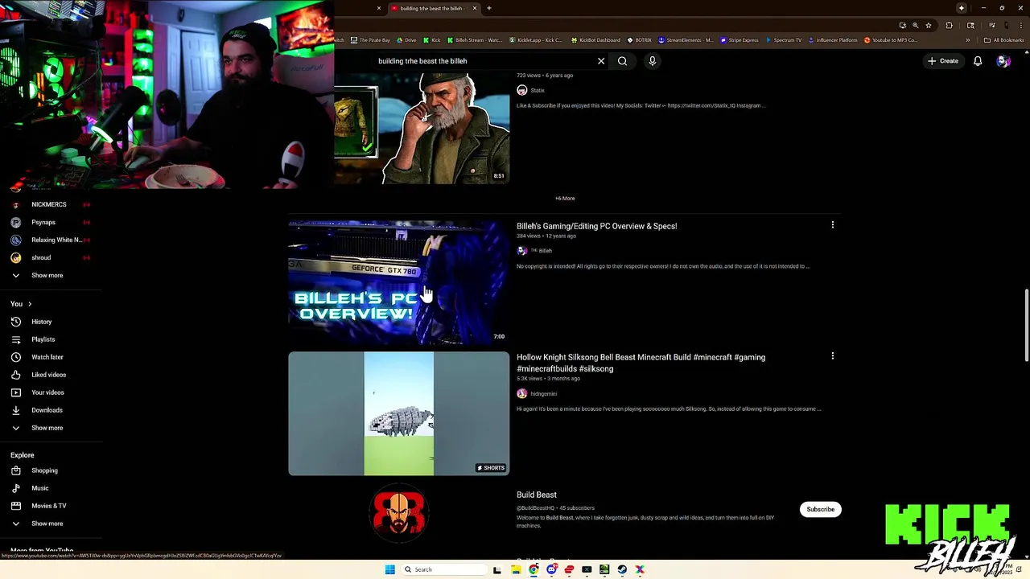The height and width of the screenshot is (579, 1030).
Task: Click the Windows taskbar Search box
Action: (443, 569)
